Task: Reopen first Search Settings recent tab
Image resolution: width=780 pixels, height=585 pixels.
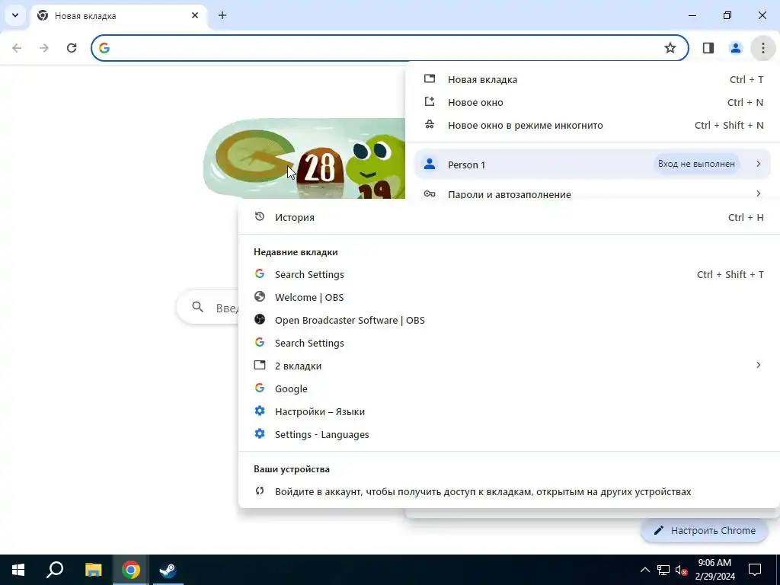Action: pos(509,274)
